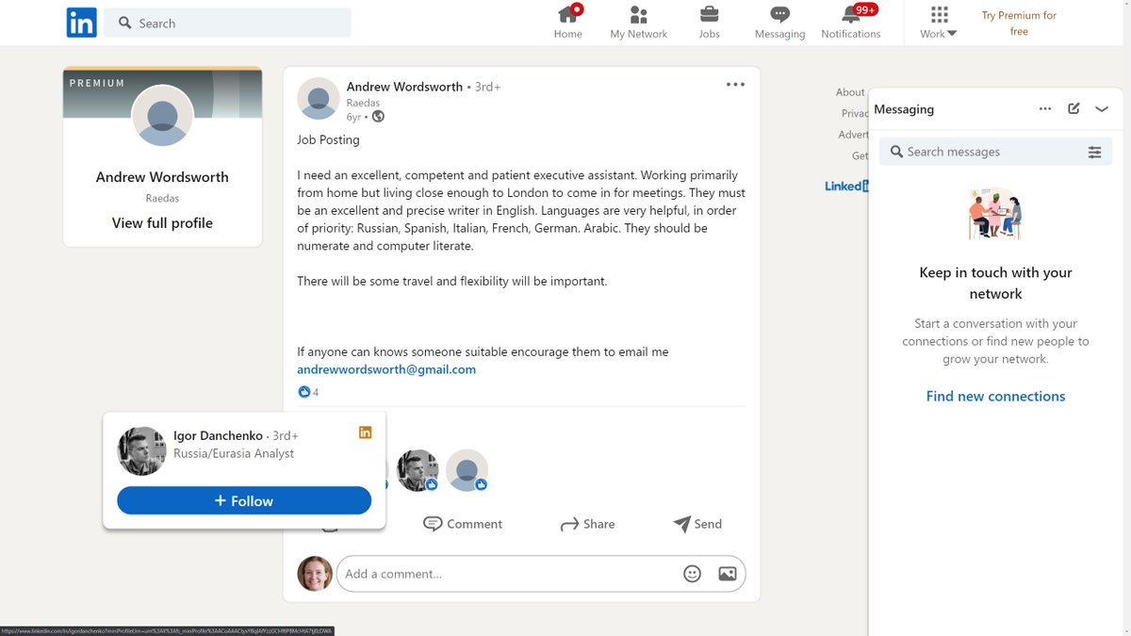Click the Follow button for Igor Danchenko

click(x=244, y=501)
